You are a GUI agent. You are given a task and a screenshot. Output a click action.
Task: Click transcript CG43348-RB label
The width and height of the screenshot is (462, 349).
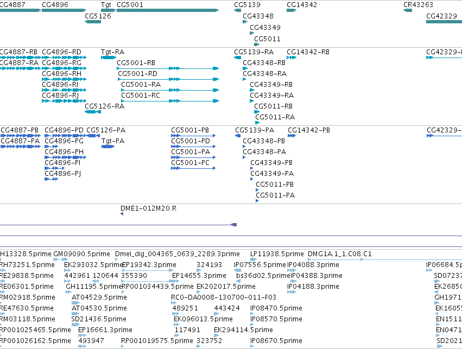click(x=264, y=63)
